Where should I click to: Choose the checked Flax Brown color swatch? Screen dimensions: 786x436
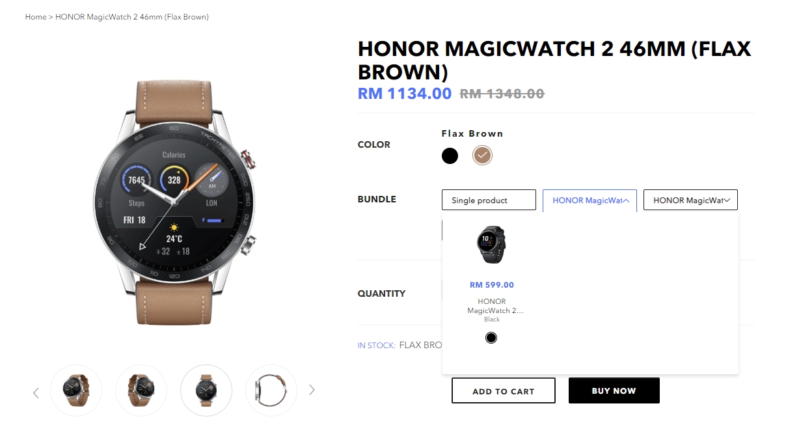[482, 156]
